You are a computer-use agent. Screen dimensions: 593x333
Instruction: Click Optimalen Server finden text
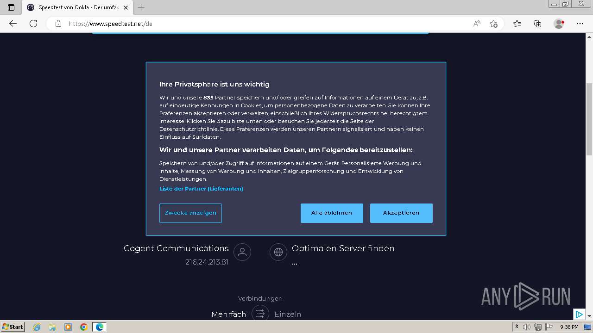tap(343, 248)
